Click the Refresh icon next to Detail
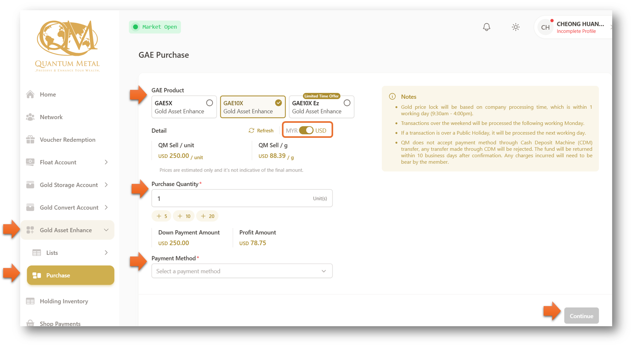The height and width of the screenshot is (347, 633). tap(251, 130)
